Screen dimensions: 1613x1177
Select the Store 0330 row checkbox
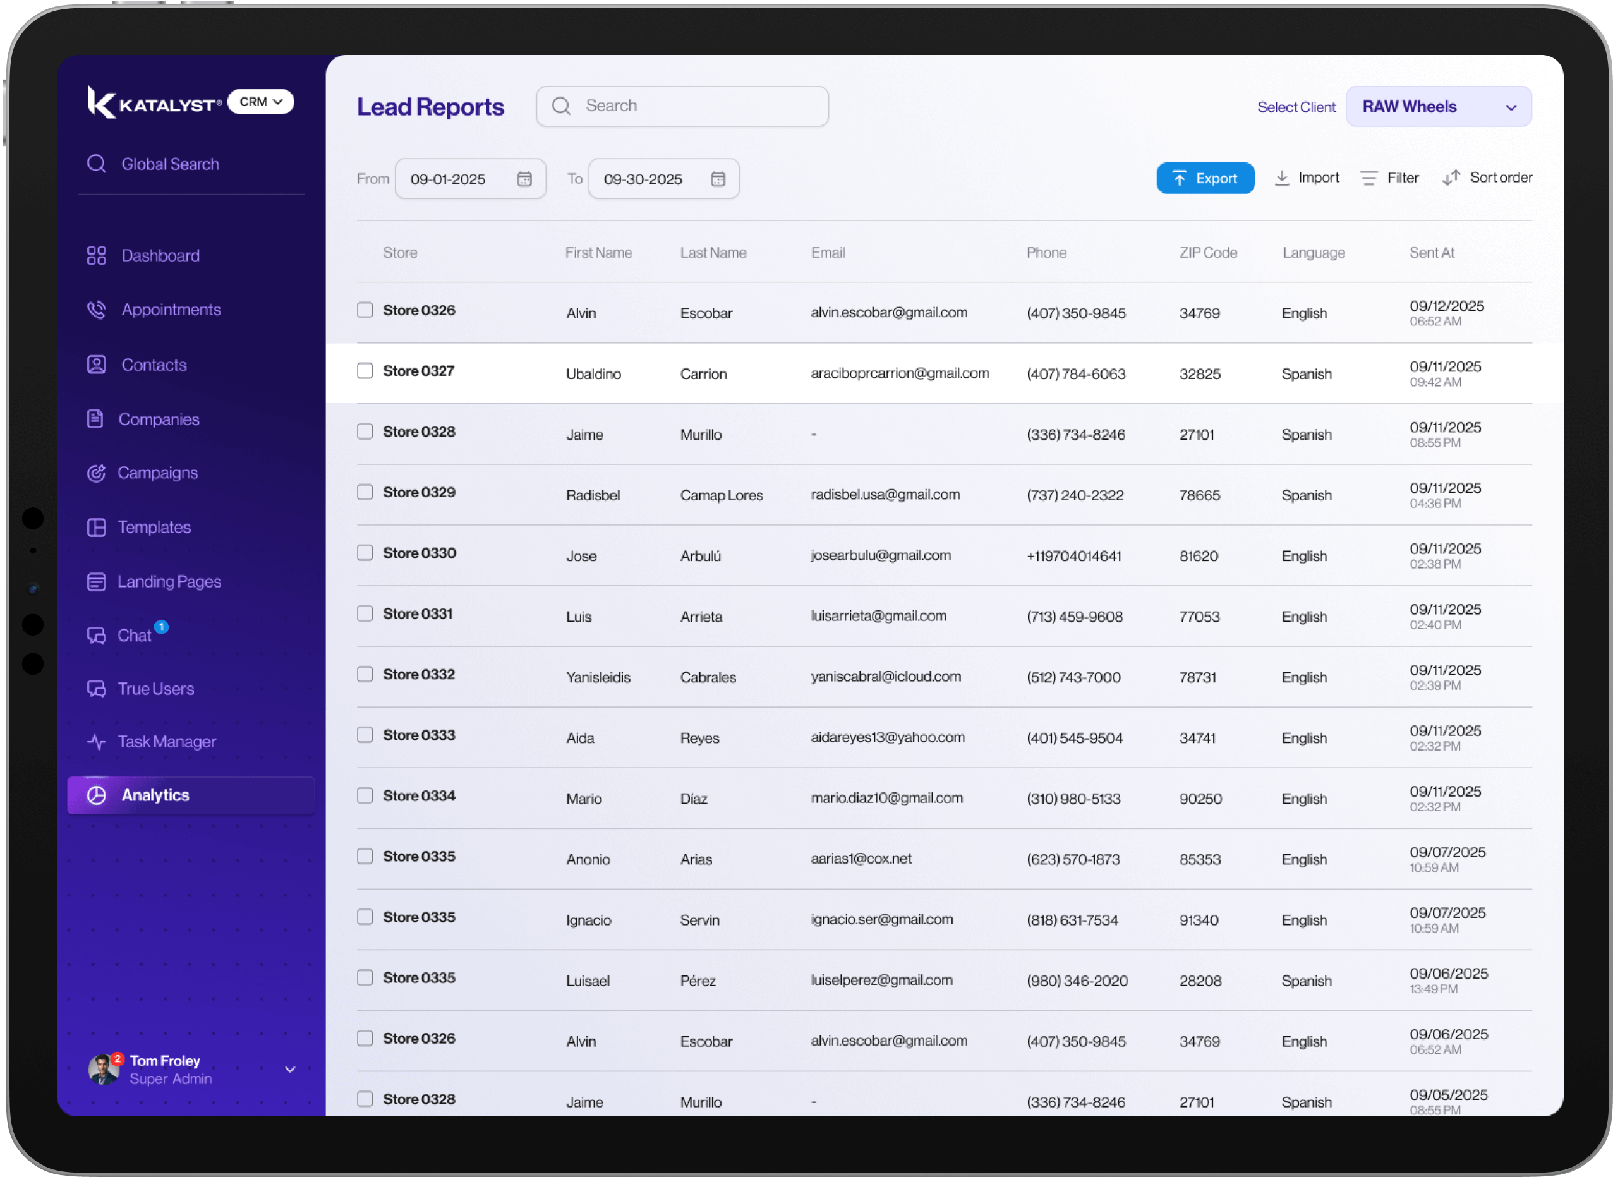pyautogui.click(x=365, y=553)
